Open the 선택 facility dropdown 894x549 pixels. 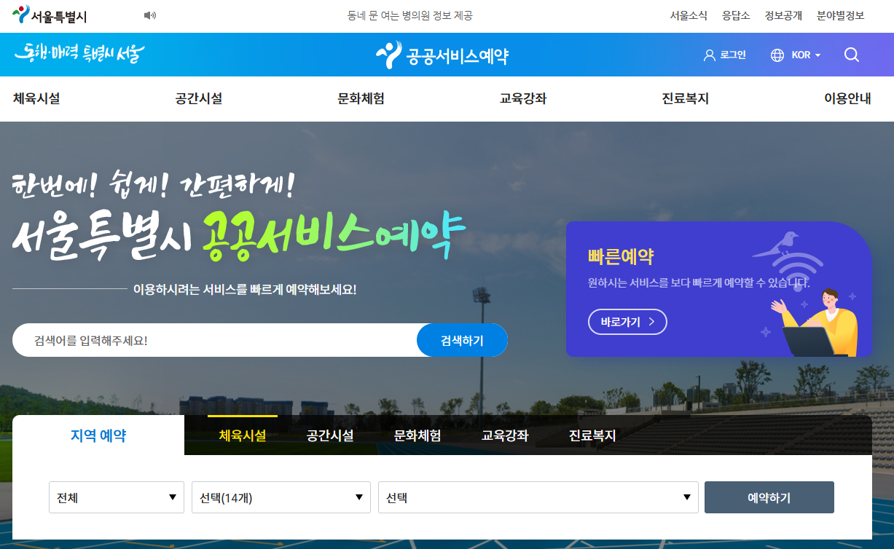[x=538, y=497]
